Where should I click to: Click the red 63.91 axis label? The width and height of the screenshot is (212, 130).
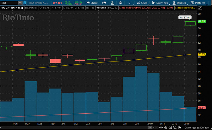pos(202,107)
